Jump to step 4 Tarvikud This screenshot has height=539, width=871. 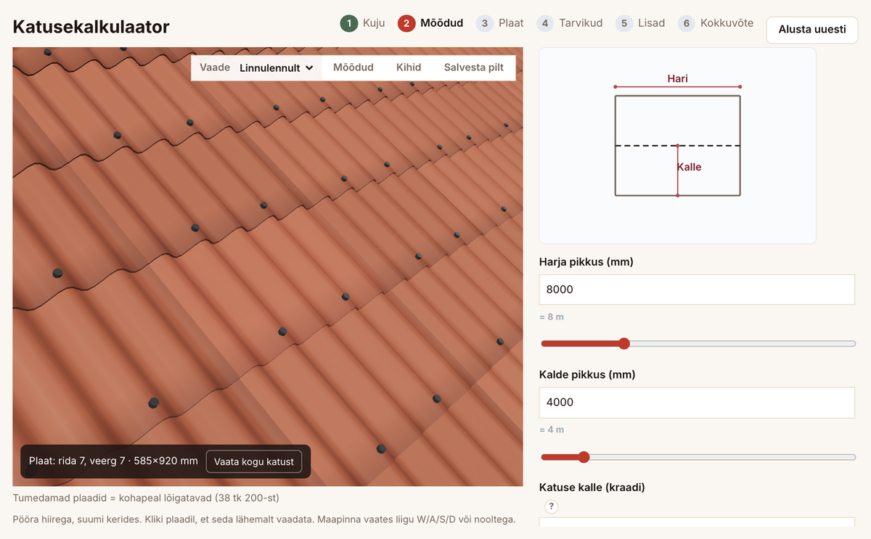point(570,23)
